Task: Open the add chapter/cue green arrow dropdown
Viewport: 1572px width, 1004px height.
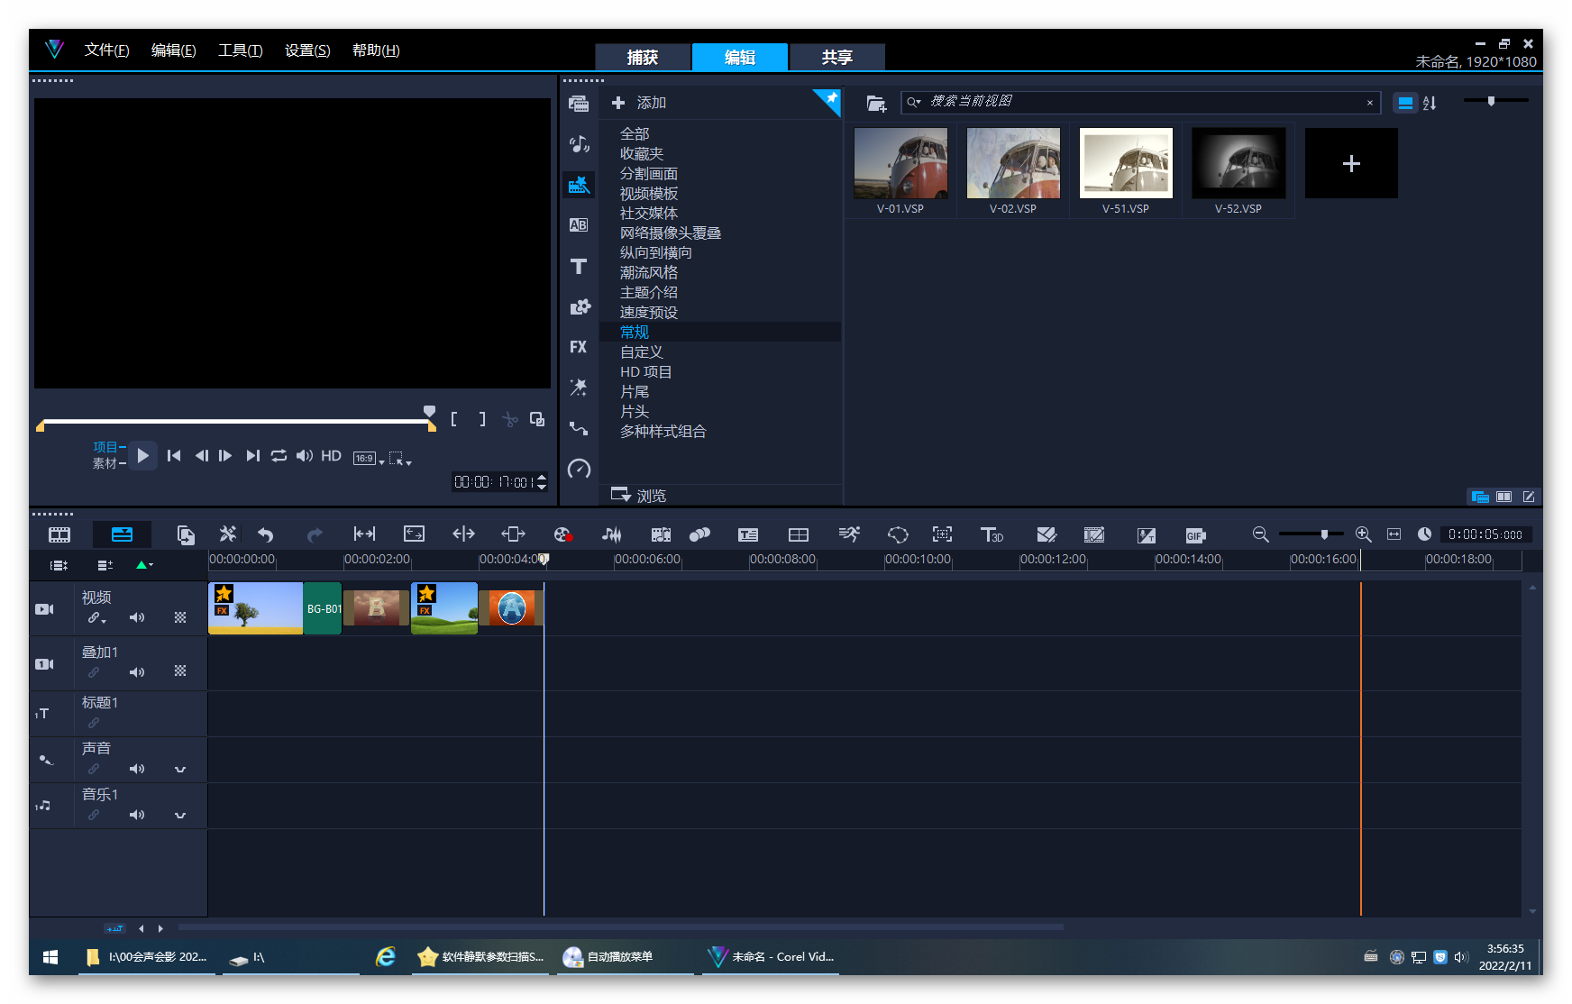Action: pos(144,565)
